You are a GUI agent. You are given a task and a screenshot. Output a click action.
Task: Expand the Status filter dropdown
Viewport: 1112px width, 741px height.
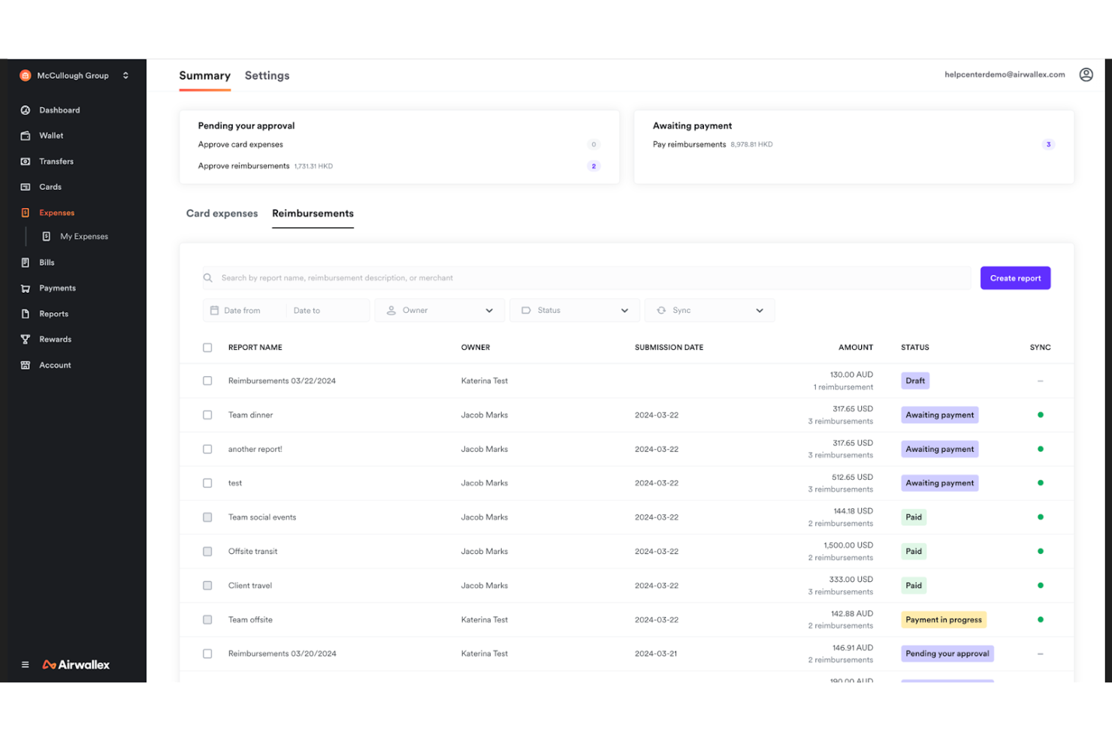pos(574,309)
